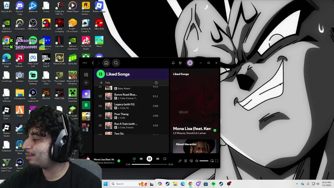
Task: Select Streamlabs Desktop icon
Action: pos(33,78)
